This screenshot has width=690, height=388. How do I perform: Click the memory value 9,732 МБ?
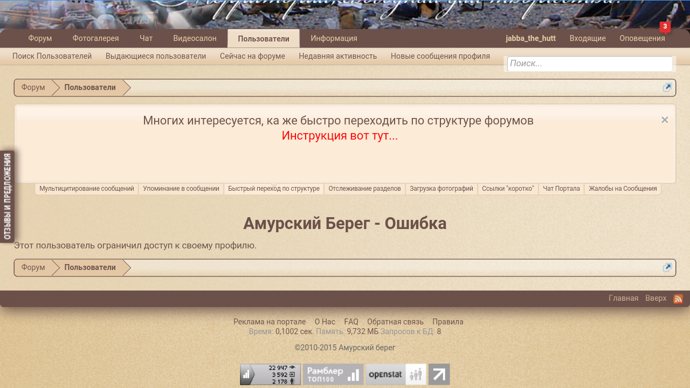click(363, 331)
